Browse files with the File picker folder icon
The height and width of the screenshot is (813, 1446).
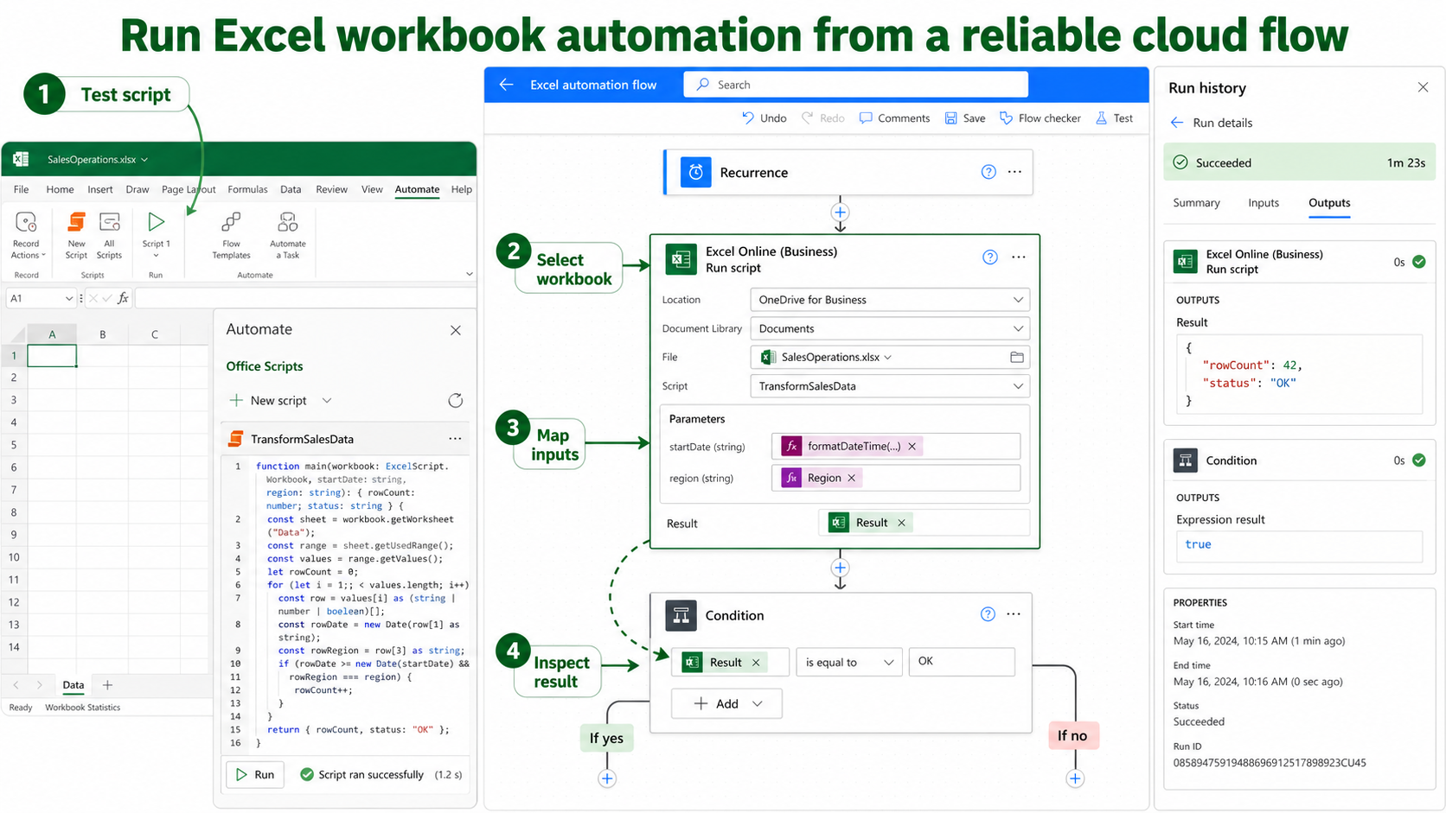1017,357
